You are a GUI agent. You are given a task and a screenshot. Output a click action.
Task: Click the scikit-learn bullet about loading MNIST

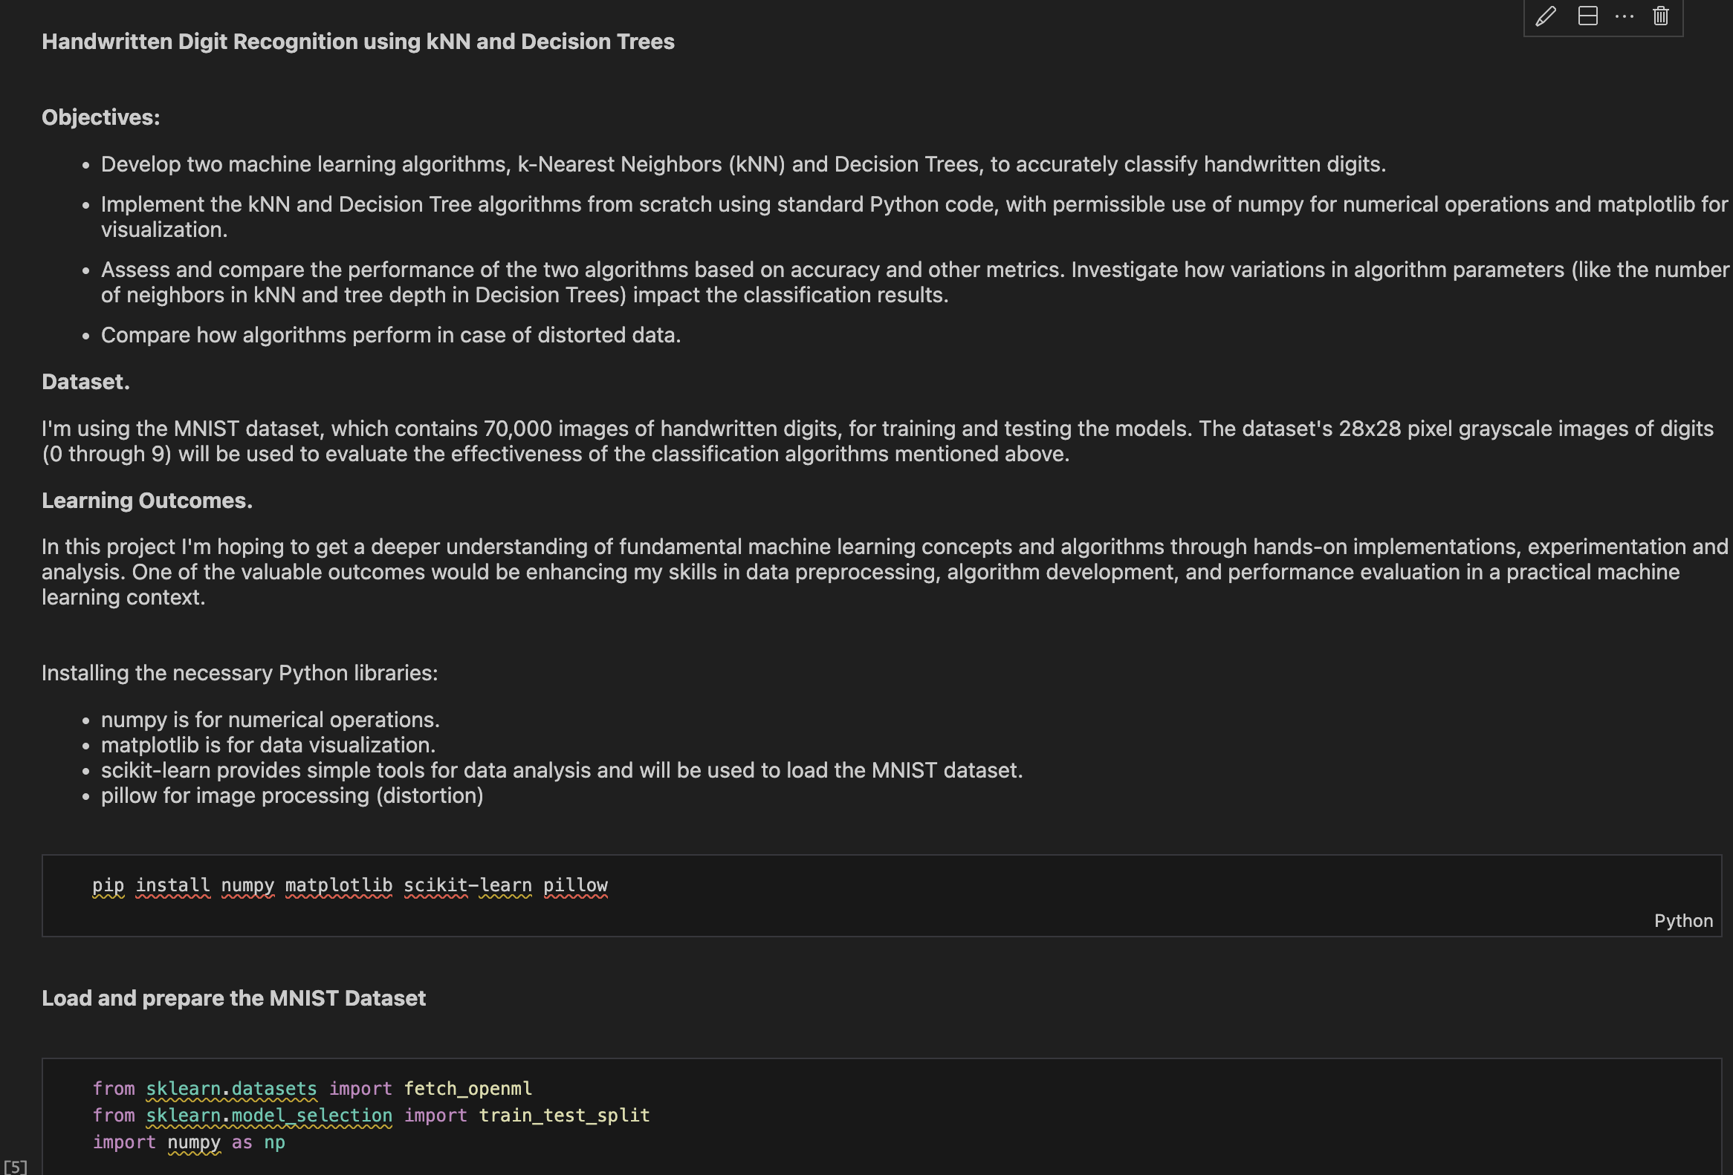point(562,770)
